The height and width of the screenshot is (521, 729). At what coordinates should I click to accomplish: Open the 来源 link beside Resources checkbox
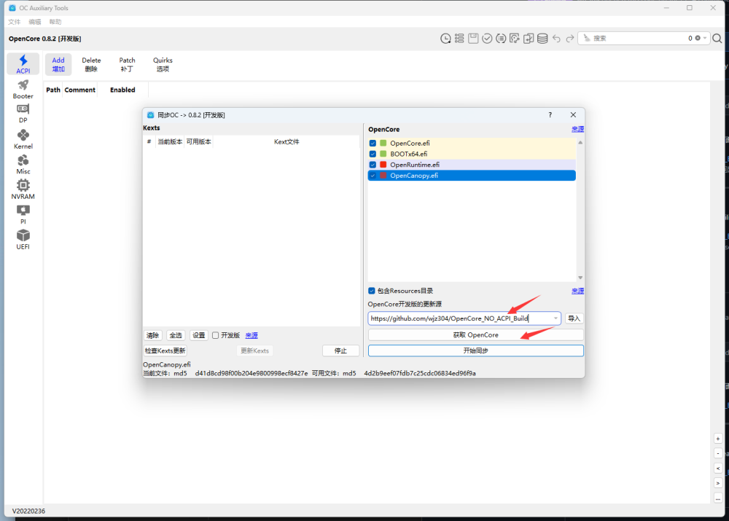tap(577, 291)
